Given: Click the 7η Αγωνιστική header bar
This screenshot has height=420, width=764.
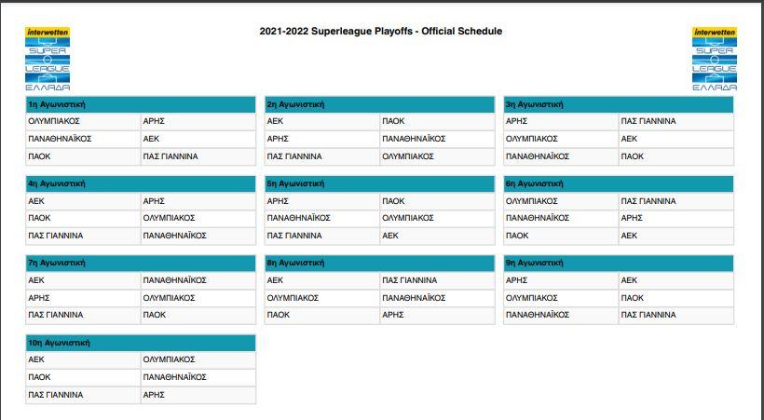Looking at the screenshot, I should (x=141, y=263).
